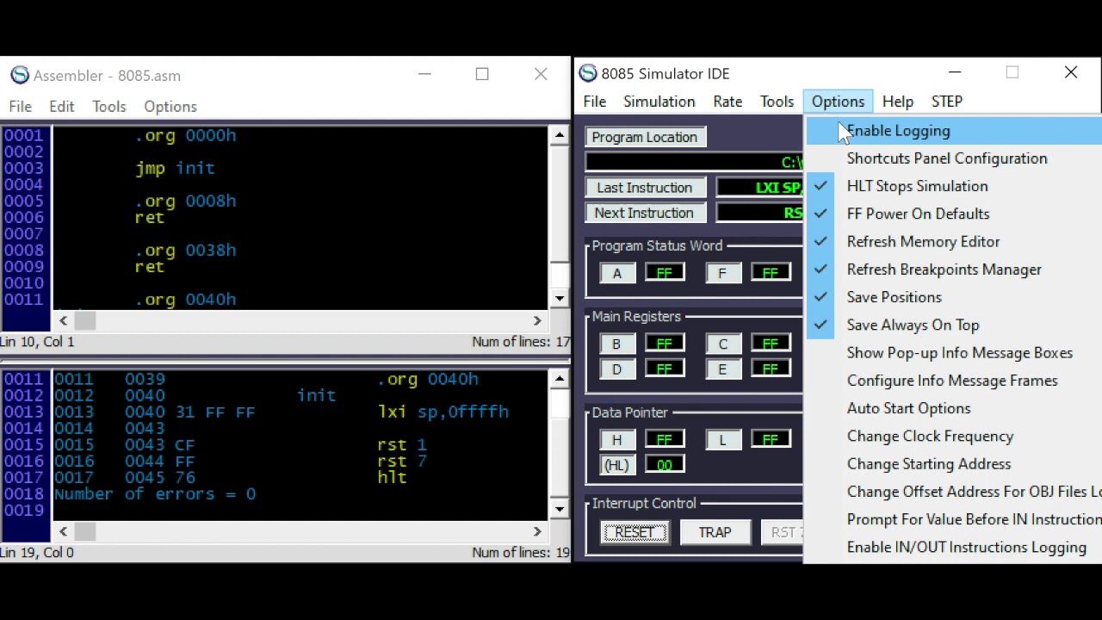Open Auto Start Options
The height and width of the screenshot is (620, 1102).
coord(953,408)
